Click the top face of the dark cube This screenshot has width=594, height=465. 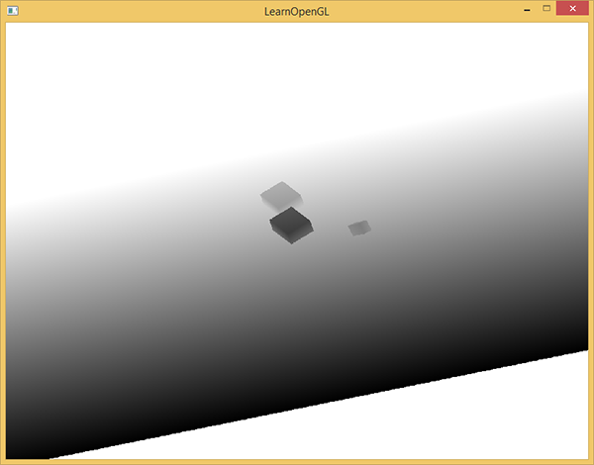tap(290, 219)
